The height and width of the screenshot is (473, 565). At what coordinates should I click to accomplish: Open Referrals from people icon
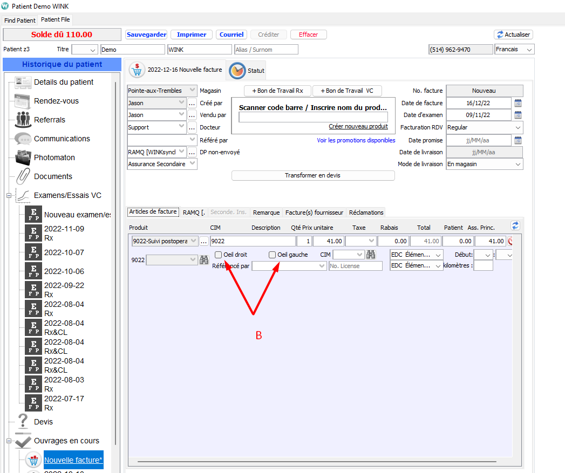point(23,120)
